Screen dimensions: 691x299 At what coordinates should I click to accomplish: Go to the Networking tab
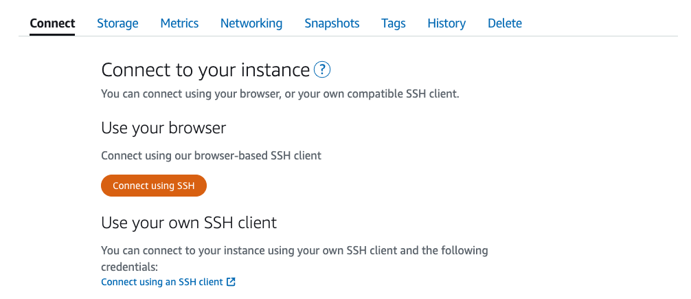coord(251,23)
